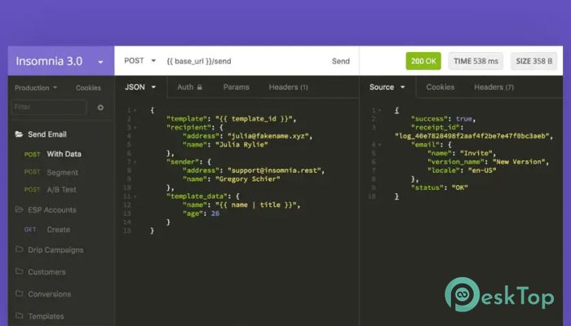Select the Segment POST request

pyautogui.click(x=62, y=172)
